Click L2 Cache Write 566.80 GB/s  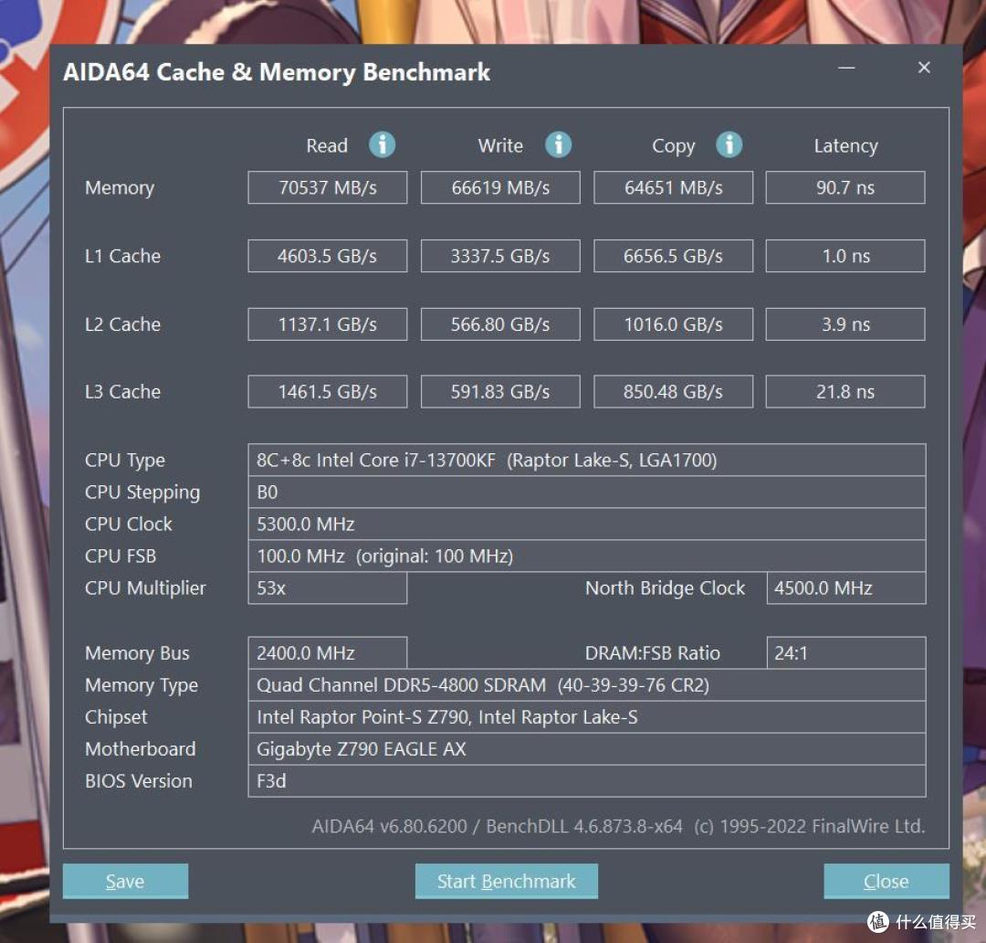[500, 324]
